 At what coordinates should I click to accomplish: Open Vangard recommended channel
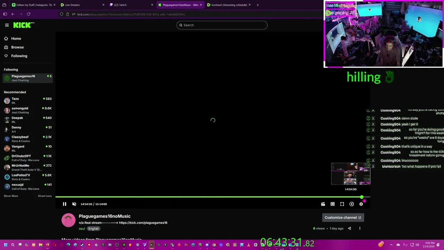click(28, 148)
